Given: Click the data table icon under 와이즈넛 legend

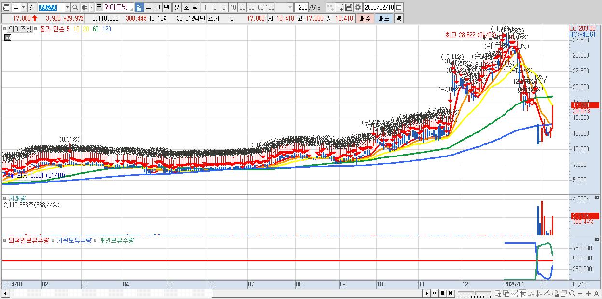Looking at the screenshot, I should (x=8, y=38).
